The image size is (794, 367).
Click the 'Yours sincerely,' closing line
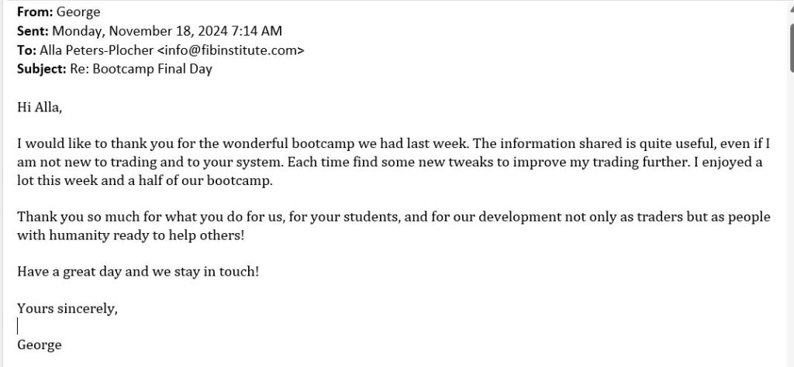click(67, 309)
